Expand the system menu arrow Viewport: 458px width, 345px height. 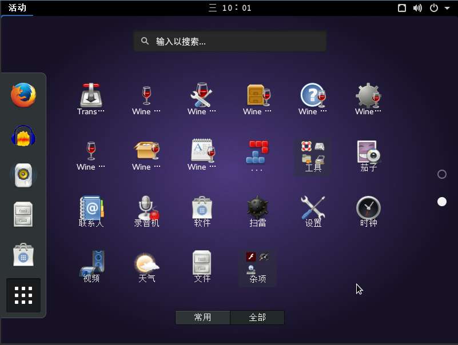(447, 8)
